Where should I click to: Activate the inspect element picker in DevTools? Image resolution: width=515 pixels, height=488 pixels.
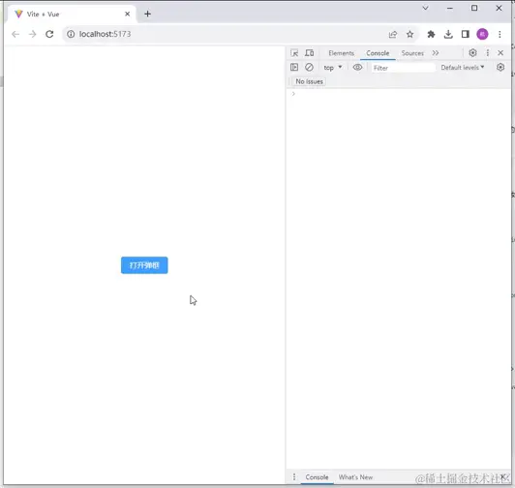tap(294, 53)
